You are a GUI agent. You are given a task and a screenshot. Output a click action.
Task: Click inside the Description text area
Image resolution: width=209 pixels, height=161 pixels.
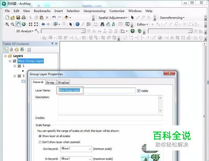click(108, 104)
